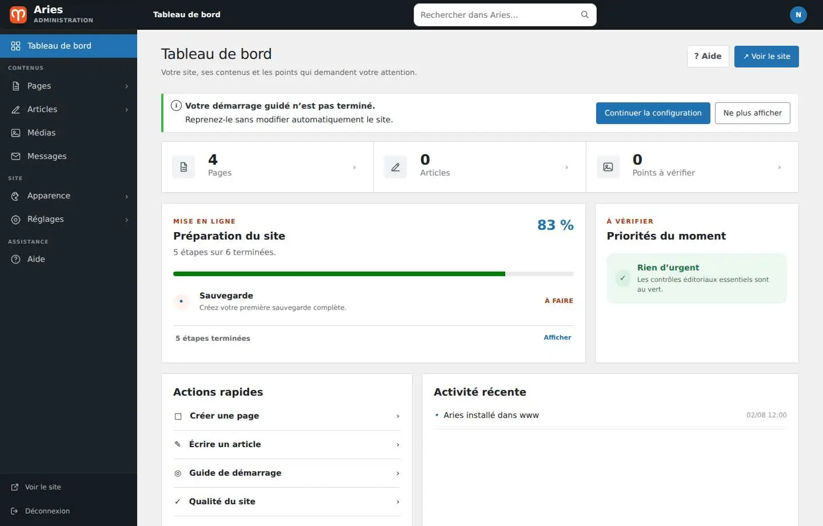Click the 0 Articles stat card chevron
This screenshot has height=526, width=823.
566,168
